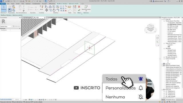Open the Gerenciar ribbon tab

coord(28,4)
